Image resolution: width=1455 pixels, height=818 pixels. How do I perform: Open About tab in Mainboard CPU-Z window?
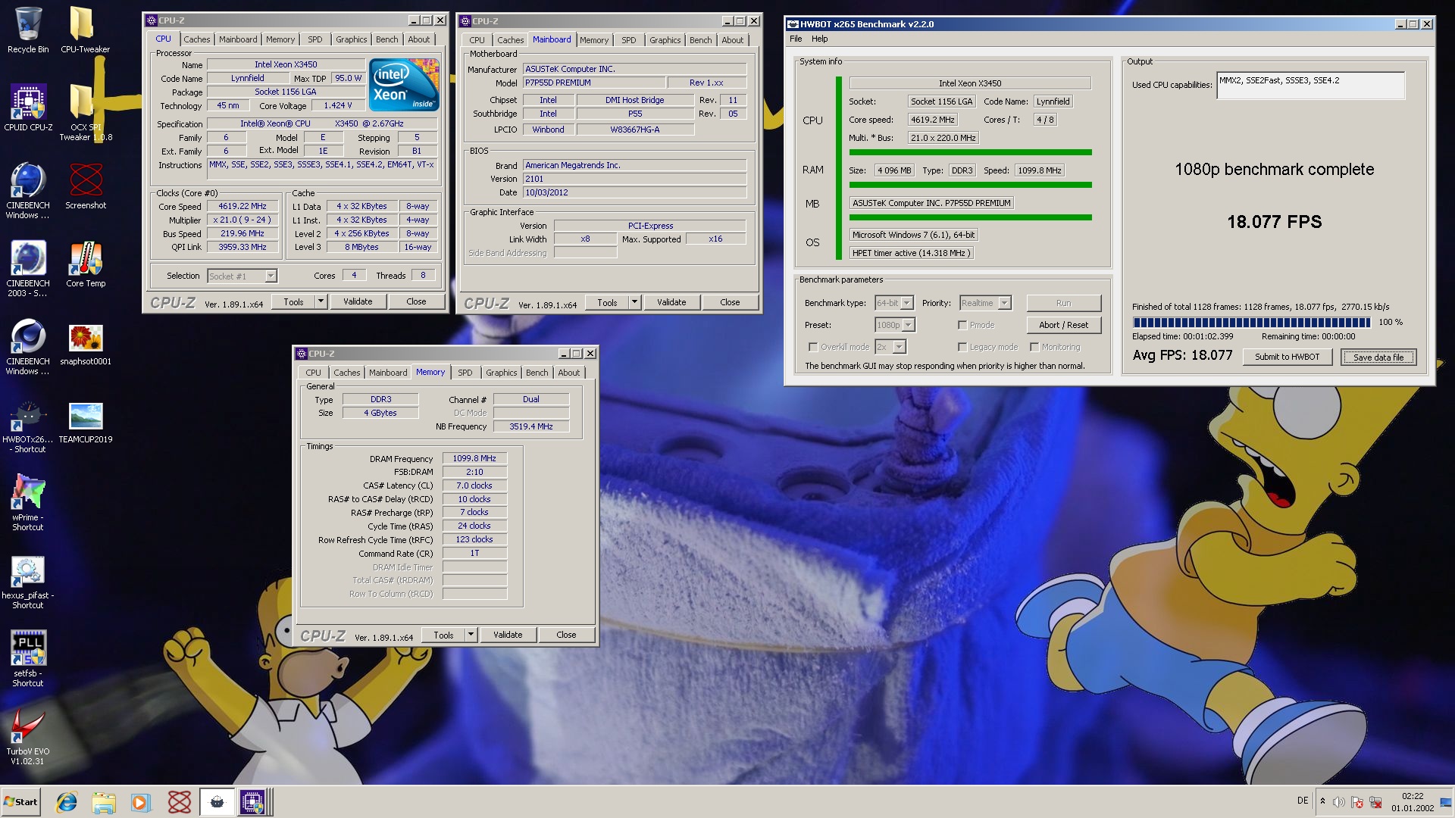click(733, 40)
